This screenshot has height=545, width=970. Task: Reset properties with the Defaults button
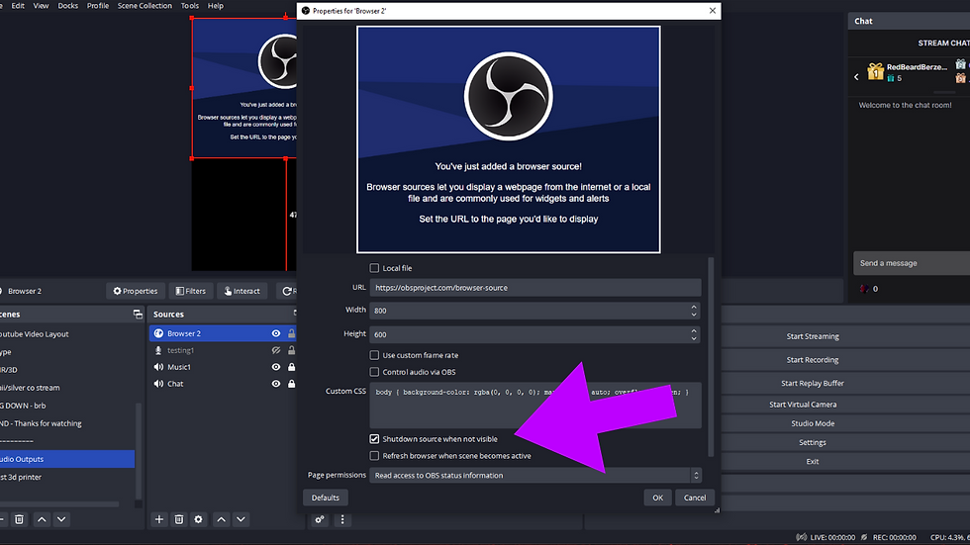pos(326,498)
